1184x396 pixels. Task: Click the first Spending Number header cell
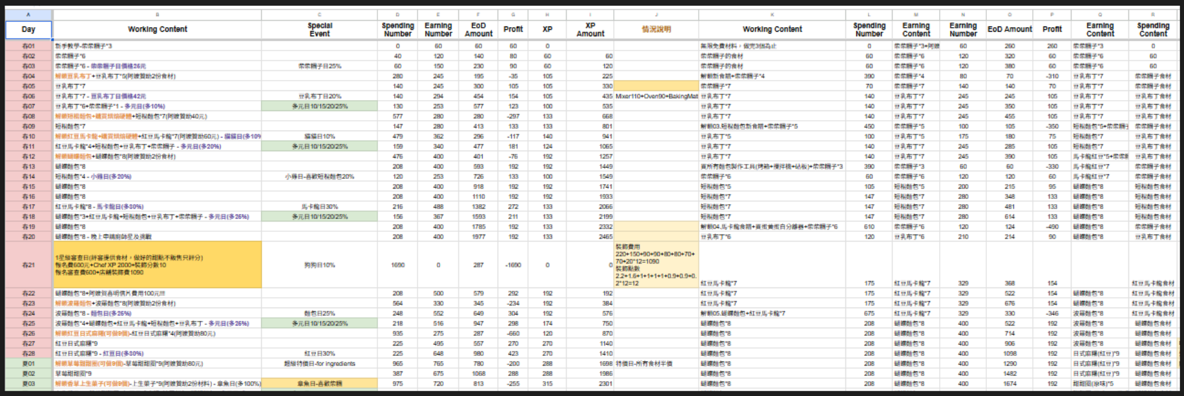click(397, 29)
